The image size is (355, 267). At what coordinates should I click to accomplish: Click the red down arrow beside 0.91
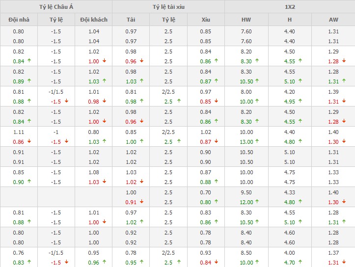(x=141, y=202)
